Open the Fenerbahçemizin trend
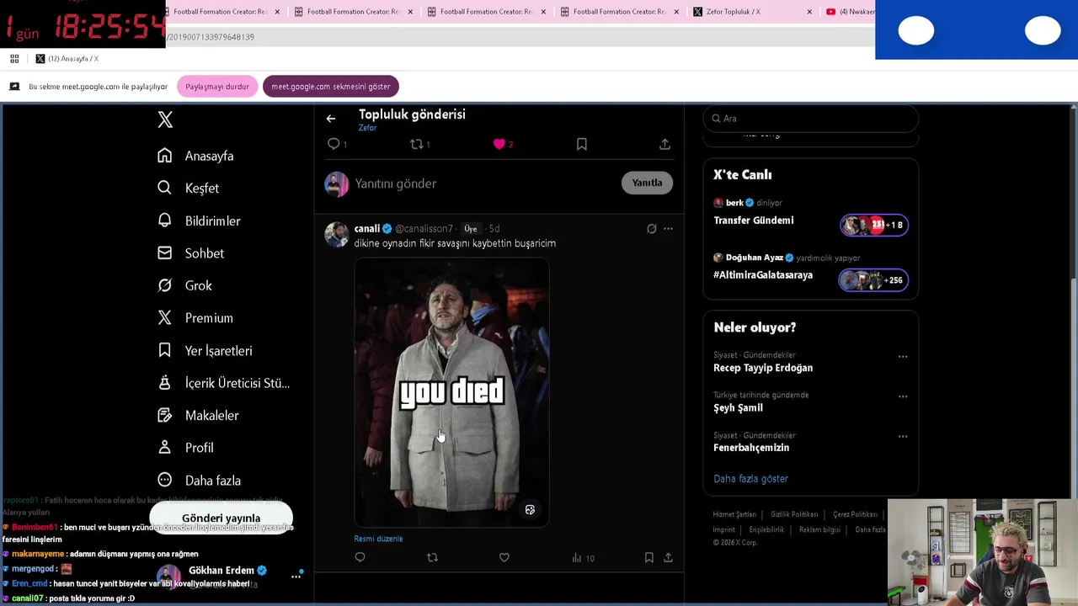The width and height of the screenshot is (1078, 606). (x=751, y=448)
